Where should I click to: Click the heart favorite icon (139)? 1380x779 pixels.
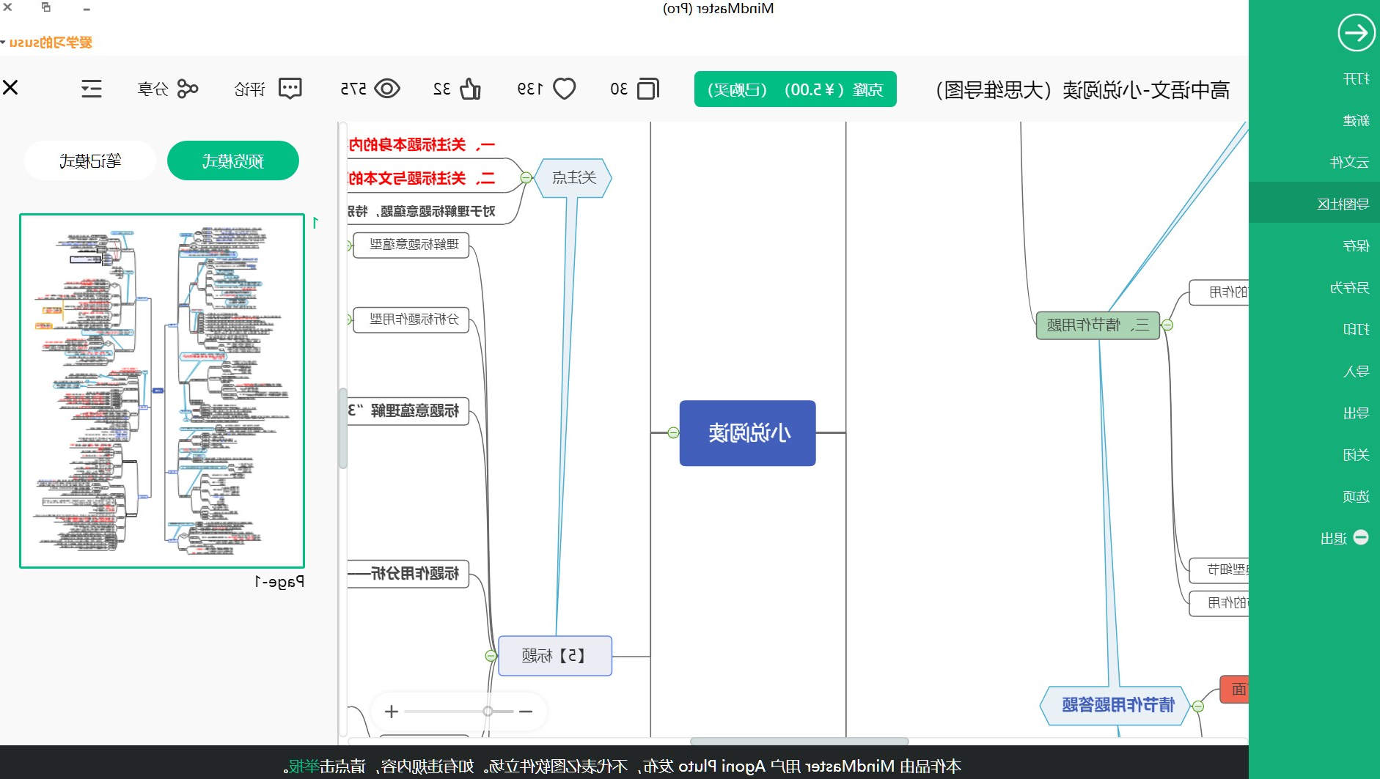[x=564, y=89]
